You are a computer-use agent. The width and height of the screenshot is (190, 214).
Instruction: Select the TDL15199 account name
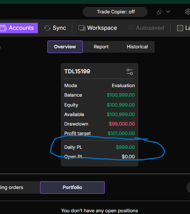point(77,71)
